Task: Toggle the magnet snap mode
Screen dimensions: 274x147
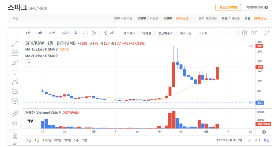Action: click(15, 136)
